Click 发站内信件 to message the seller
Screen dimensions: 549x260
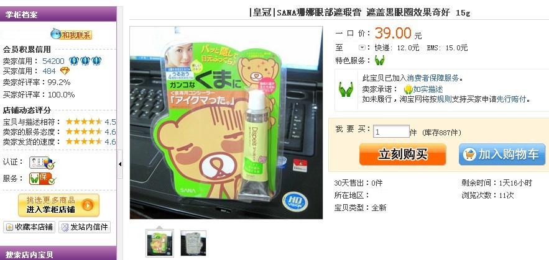tap(85, 227)
